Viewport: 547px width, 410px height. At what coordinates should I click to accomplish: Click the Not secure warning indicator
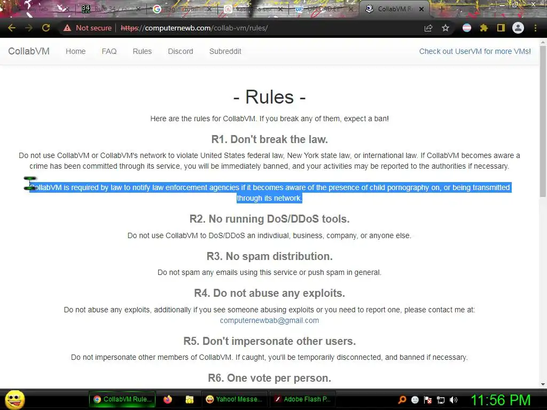tap(87, 28)
